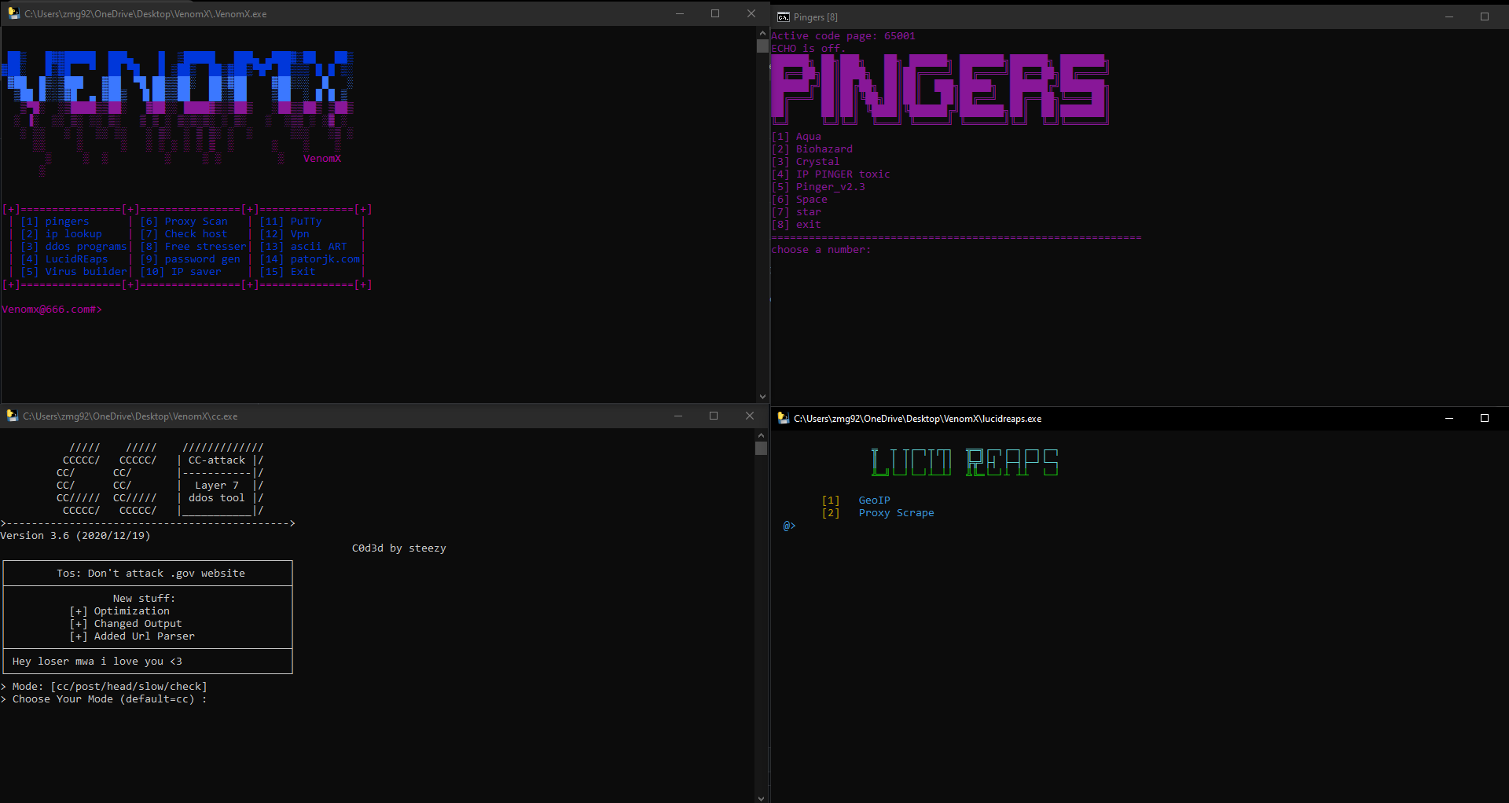1509x803 pixels.
Task: Click the cc.exe window icon in its title bar
Action: tap(12, 416)
